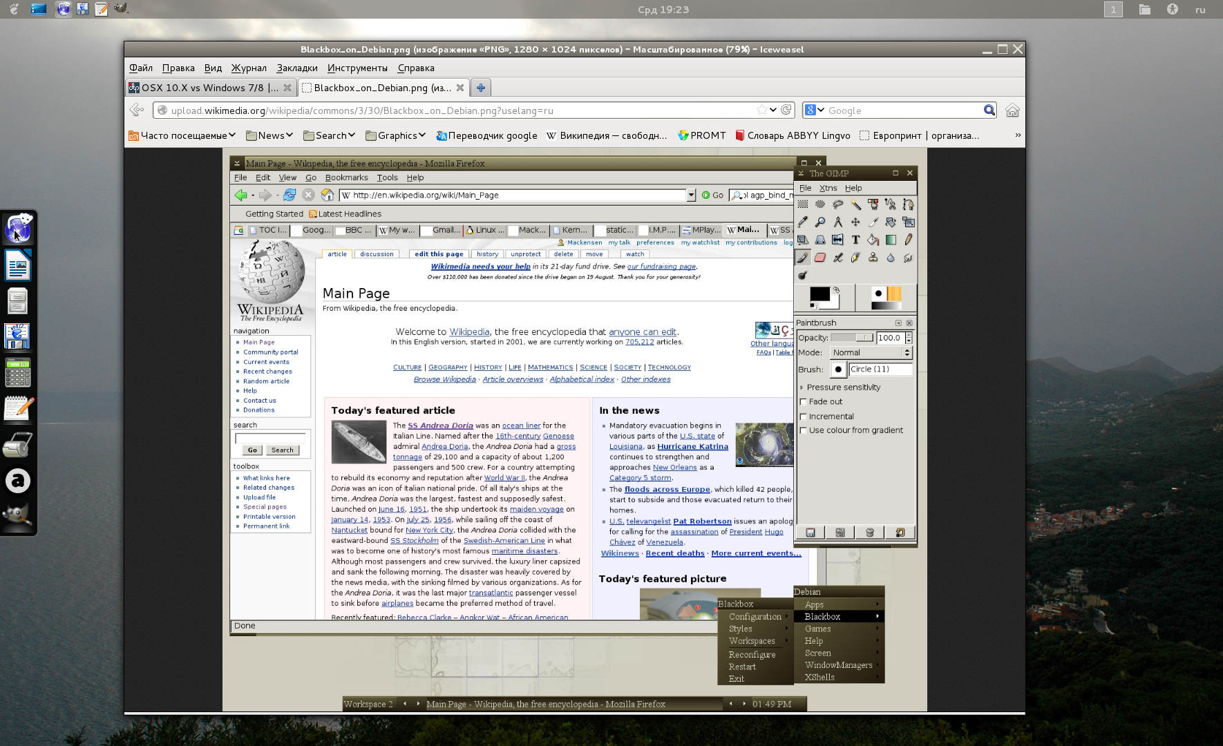Switch to the 'OSX 10.X vs Windows 7/8' tab
The image size is (1223, 746).
(x=211, y=88)
